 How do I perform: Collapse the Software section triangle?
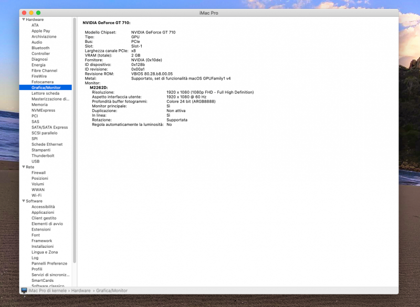[24, 201]
